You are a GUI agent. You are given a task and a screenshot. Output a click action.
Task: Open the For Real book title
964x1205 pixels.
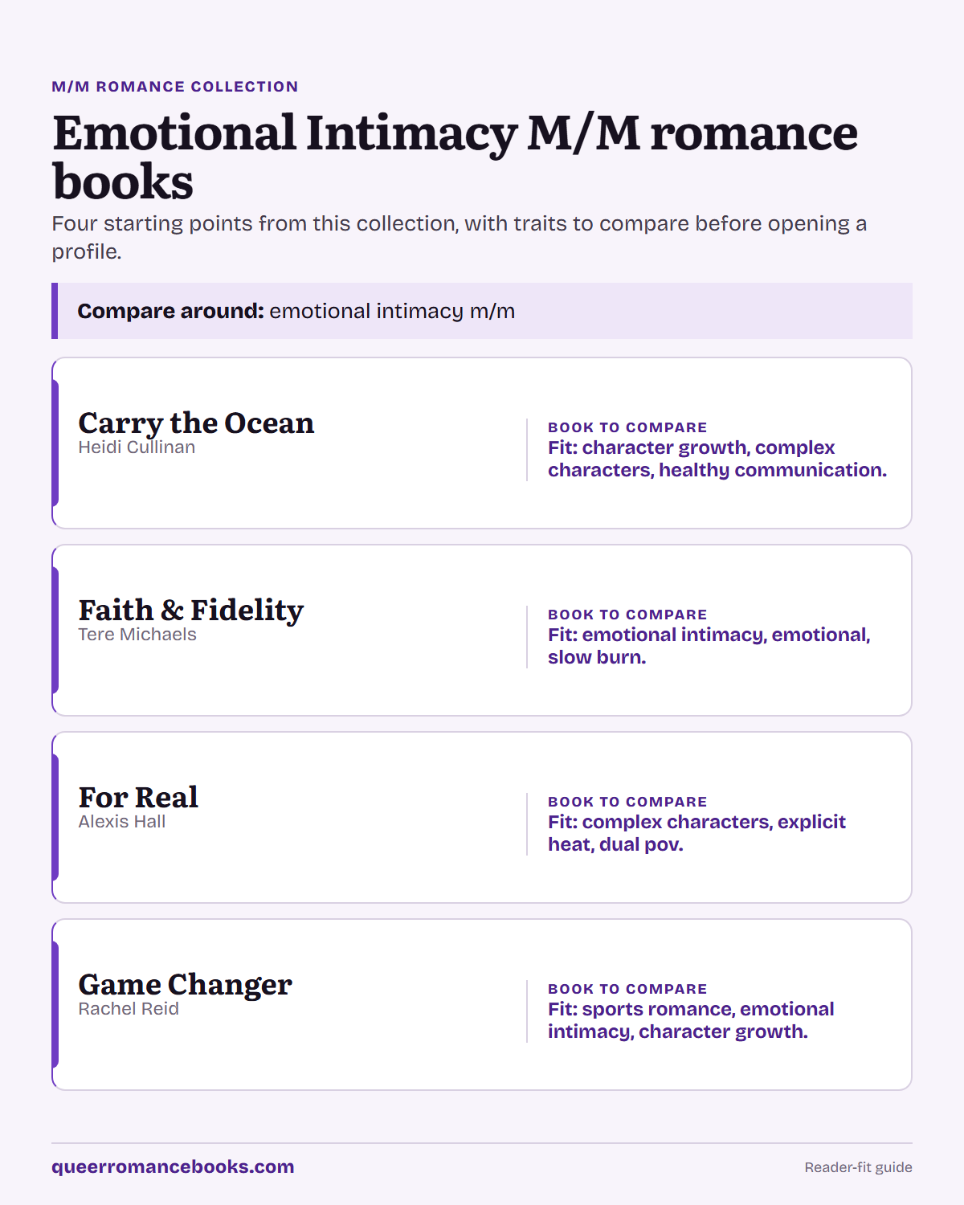[138, 797]
